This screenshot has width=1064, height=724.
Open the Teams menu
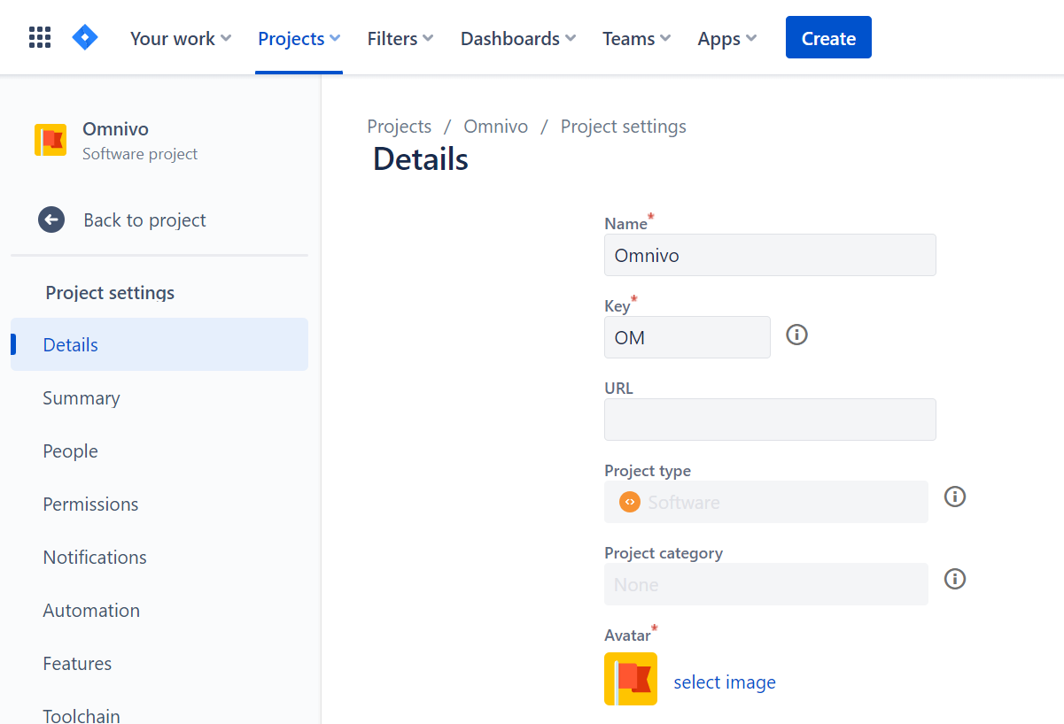(629, 38)
